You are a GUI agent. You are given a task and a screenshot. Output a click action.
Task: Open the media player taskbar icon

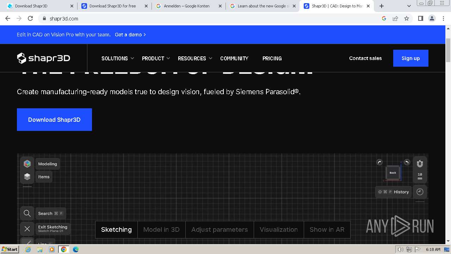[x=52, y=249]
